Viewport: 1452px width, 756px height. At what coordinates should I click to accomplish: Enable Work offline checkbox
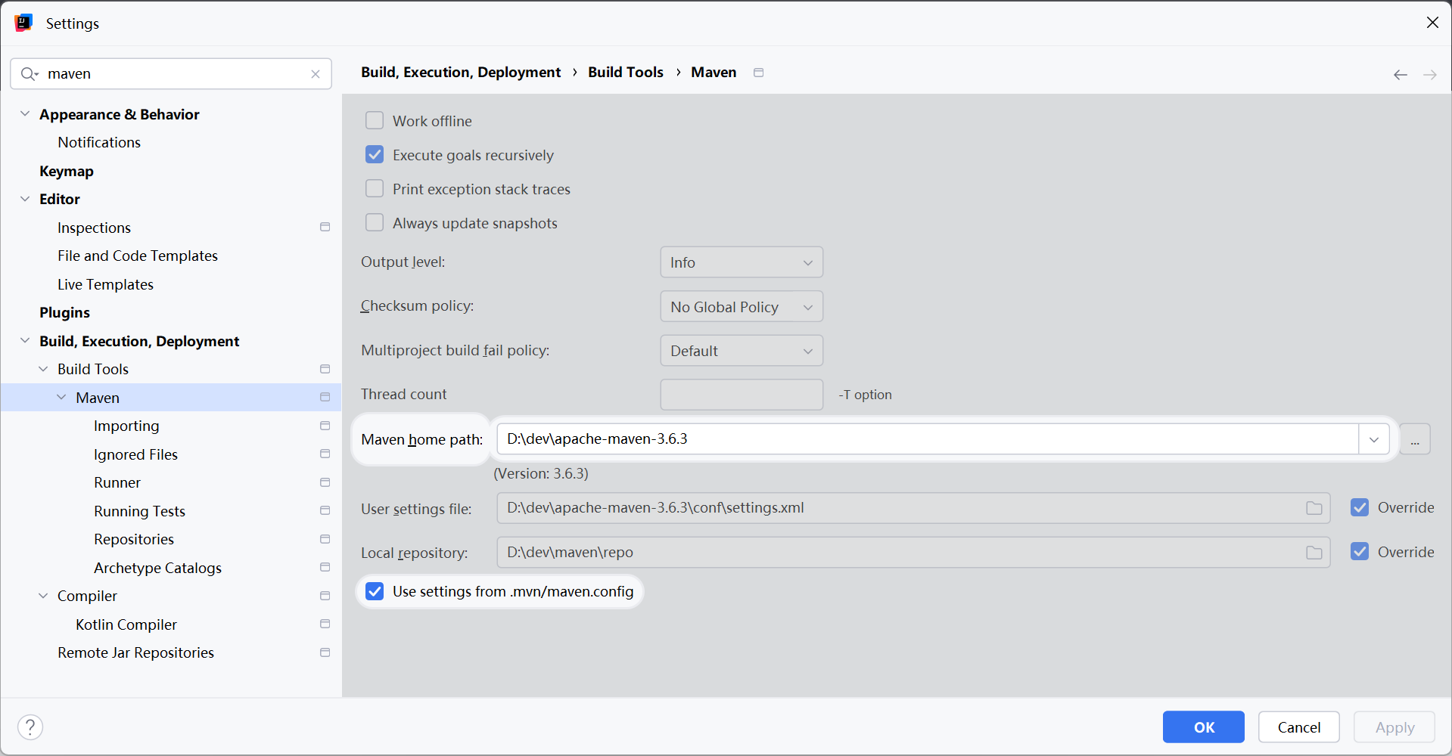click(x=375, y=121)
